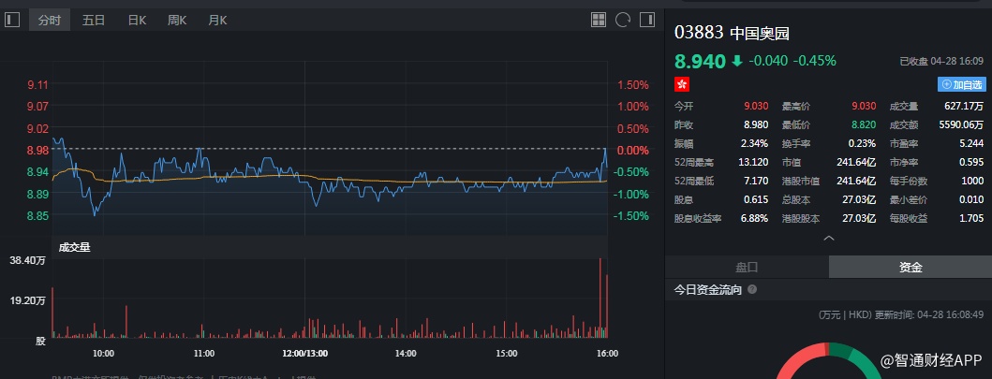Switch to the multi-chart grid layout
Screen dimensions: 992x379
click(600, 19)
